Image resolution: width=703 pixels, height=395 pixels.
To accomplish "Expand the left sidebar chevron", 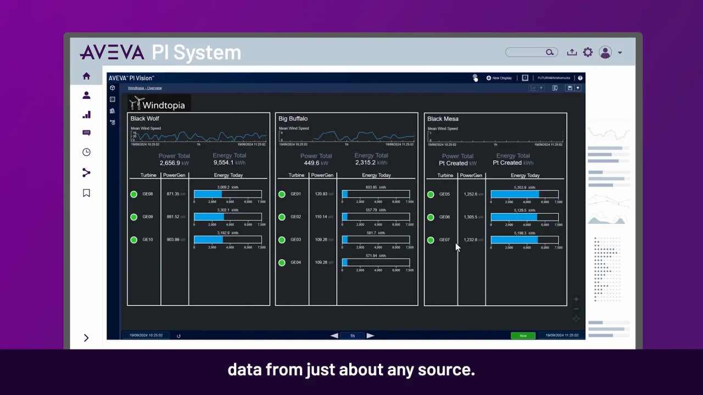I will (86, 338).
